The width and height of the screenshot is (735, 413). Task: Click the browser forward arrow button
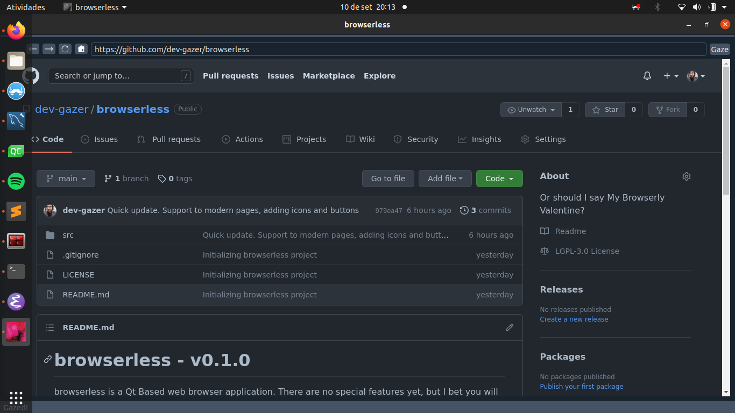[49, 49]
